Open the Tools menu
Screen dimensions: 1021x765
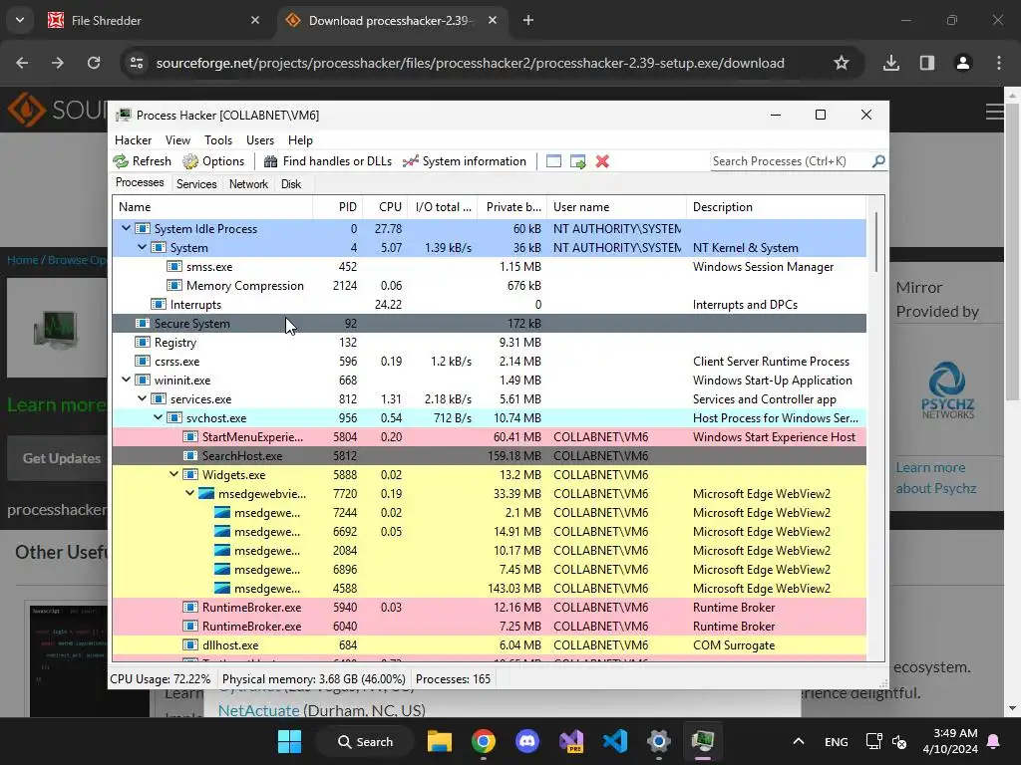click(x=218, y=140)
